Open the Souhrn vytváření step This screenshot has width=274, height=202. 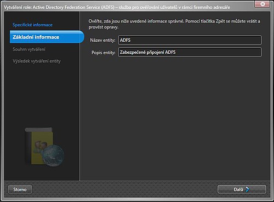(29, 49)
